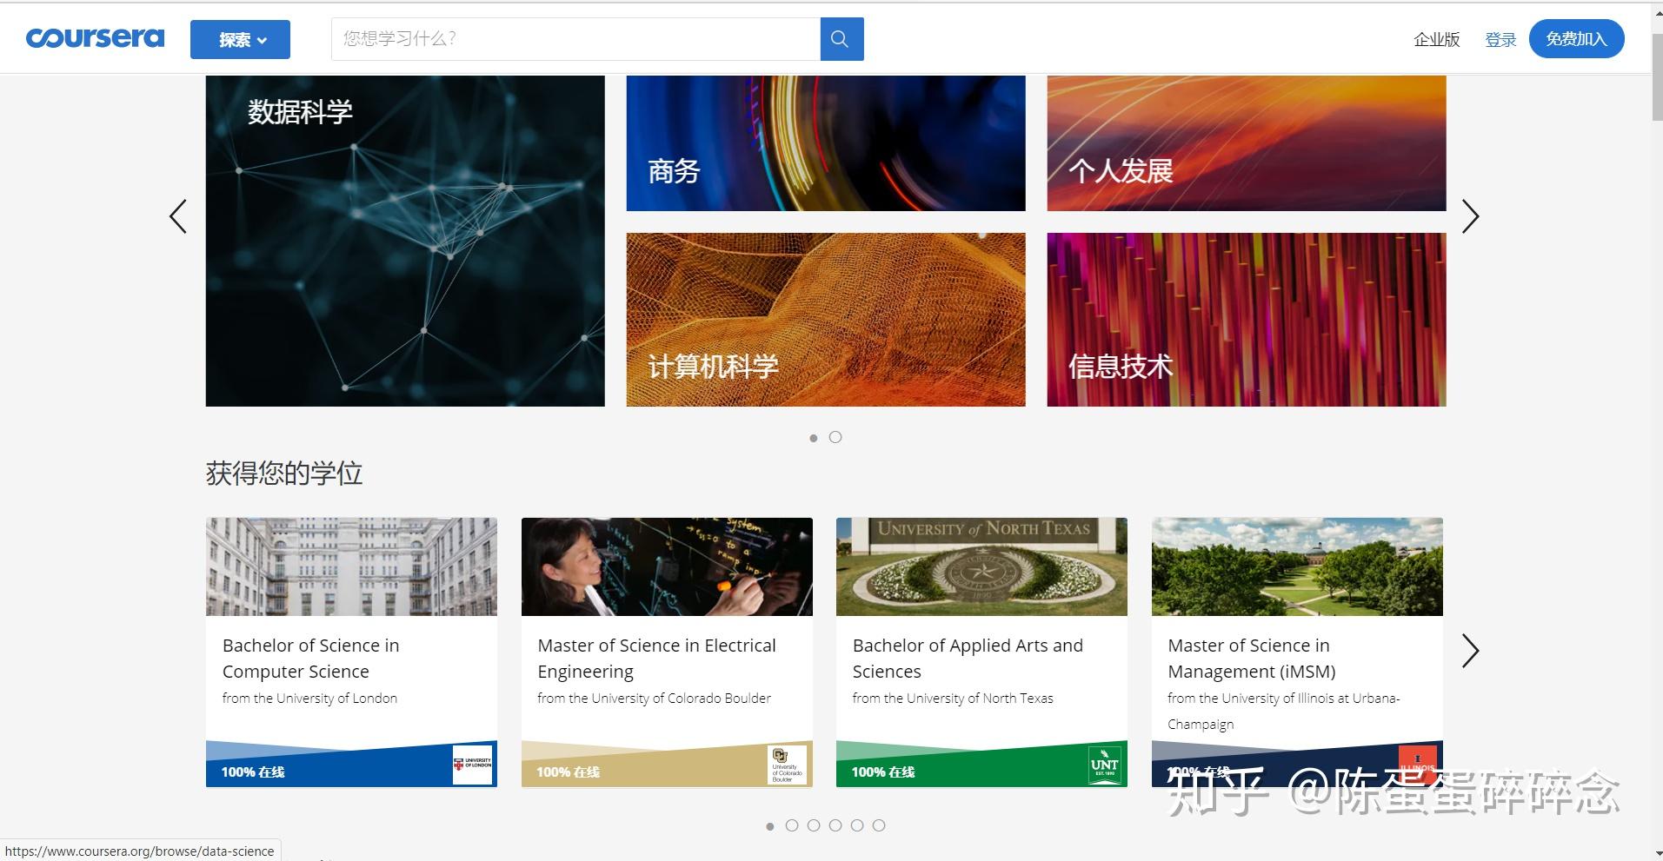Show next degree cards with arrow
1663x861 pixels.
click(x=1470, y=651)
